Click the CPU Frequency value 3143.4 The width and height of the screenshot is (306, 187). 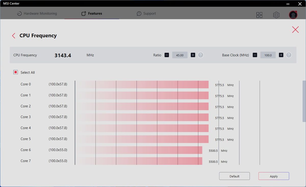tap(63, 55)
